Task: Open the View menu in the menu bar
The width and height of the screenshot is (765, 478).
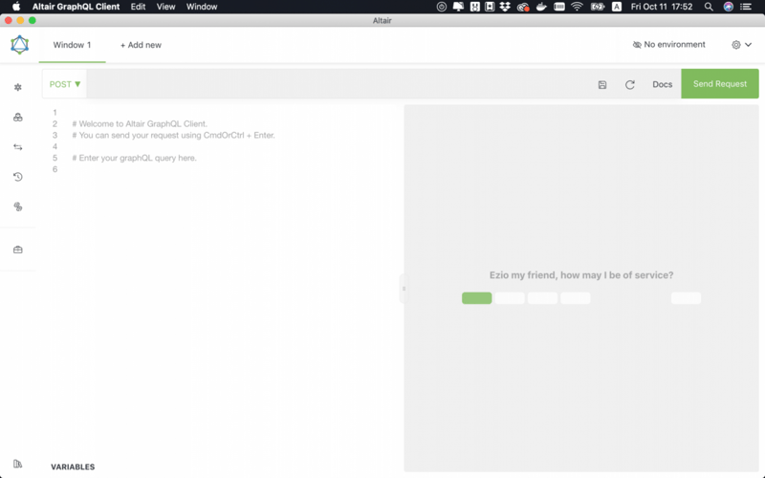Action: (165, 7)
